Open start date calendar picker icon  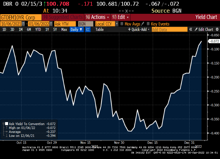coord(24,24)
